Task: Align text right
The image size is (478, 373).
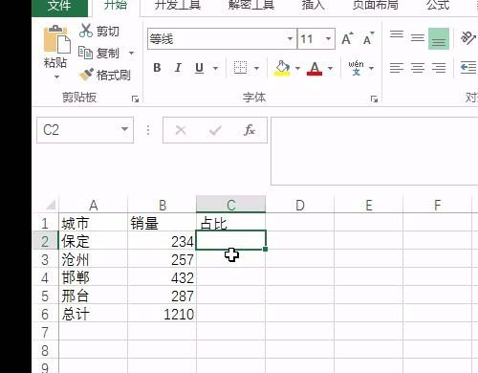Action: (x=439, y=68)
